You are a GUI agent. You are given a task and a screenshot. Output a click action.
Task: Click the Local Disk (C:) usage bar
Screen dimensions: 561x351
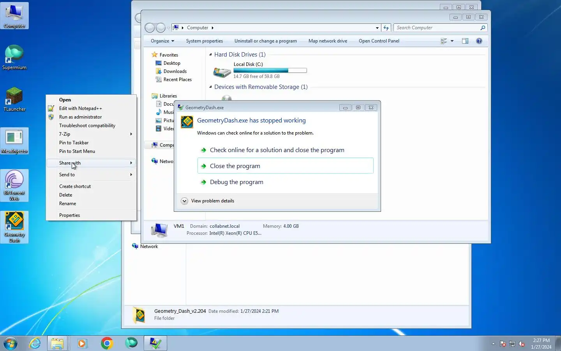(x=270, y=71)
